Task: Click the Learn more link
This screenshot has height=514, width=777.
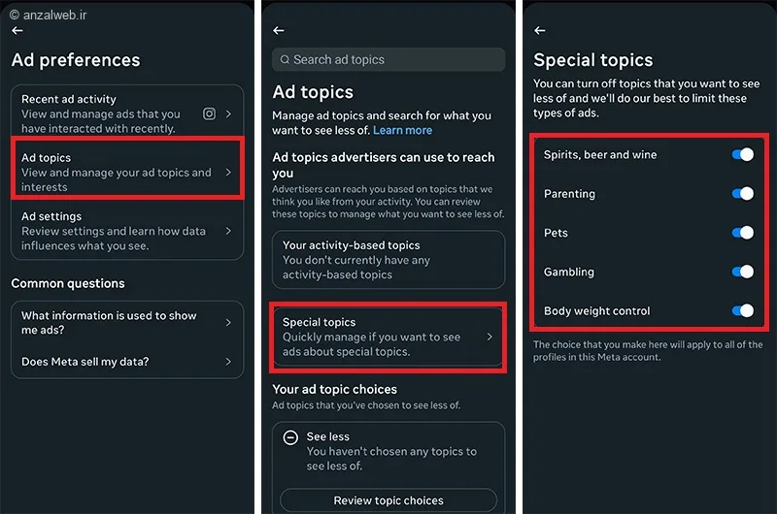Action: 402,130
